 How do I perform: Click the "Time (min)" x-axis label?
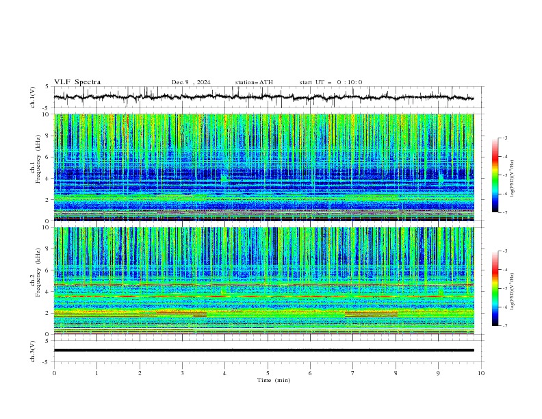pyautogui.click(x=274, y=380)
